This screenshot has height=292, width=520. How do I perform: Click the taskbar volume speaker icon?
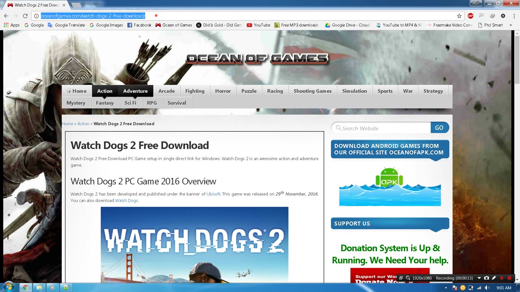[x=487, y=288]
